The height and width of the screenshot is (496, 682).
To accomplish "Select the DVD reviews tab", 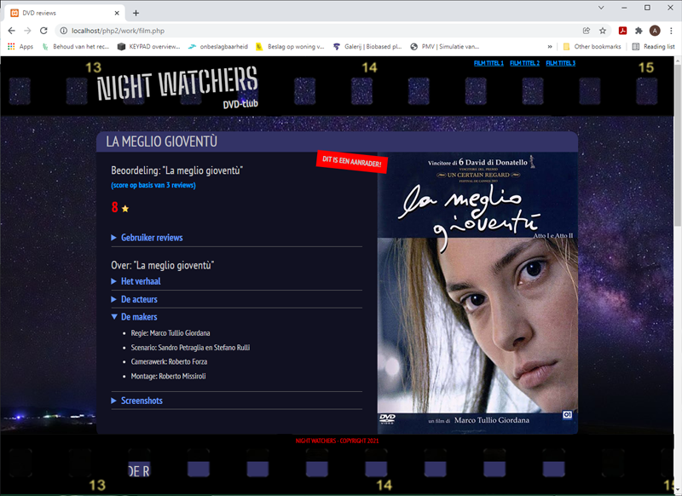I will point(65,13).
